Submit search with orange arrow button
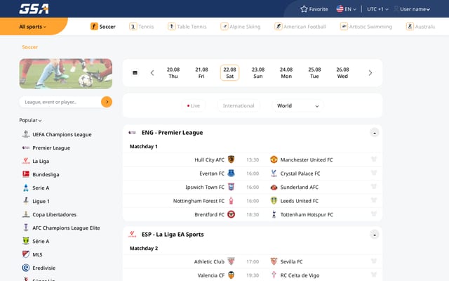This screenshot has height=281, width=449. 107,102
